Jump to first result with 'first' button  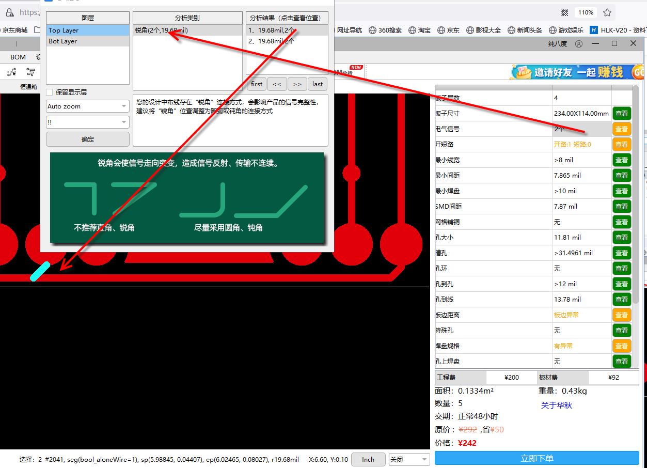pyautogui.click(x=257, y=84)
